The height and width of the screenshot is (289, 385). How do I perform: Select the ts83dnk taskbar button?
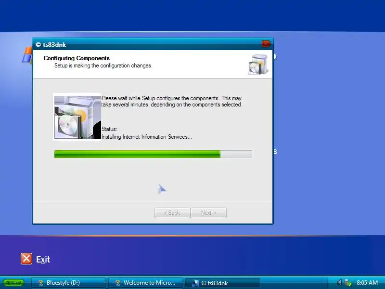click(x=222, y=283)
